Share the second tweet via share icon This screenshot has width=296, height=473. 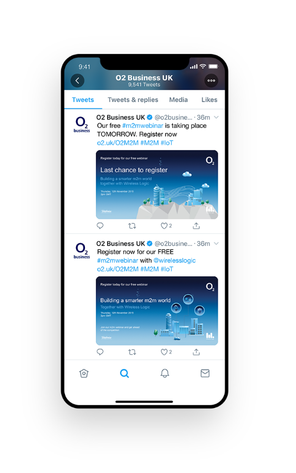pos(196,352)
